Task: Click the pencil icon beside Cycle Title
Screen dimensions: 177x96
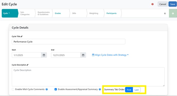Action: (x=22, y=36)
